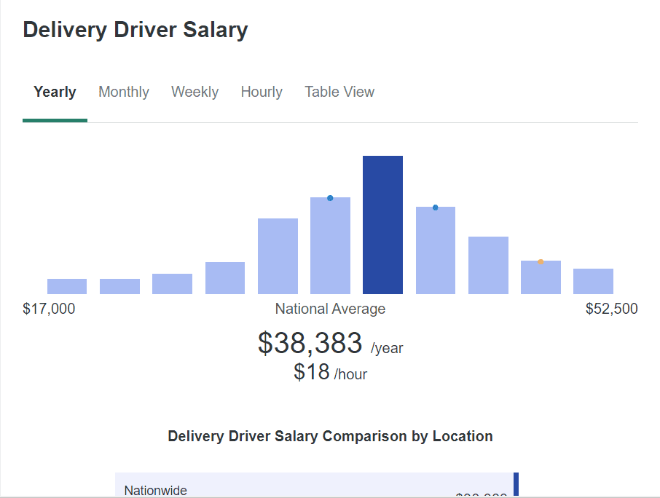Image resolution: width=660 pixels, height=498 pixels.
Task: Click the second histogram bar from the left
Action: click(x=119, y=286)
